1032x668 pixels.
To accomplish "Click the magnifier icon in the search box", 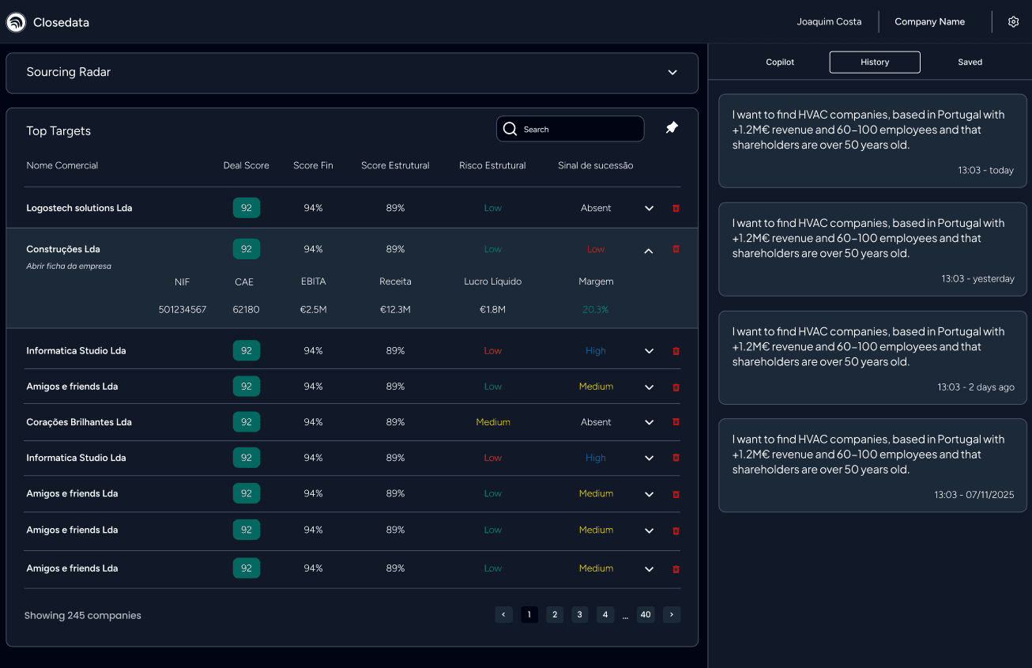I will tap(510, 130).
